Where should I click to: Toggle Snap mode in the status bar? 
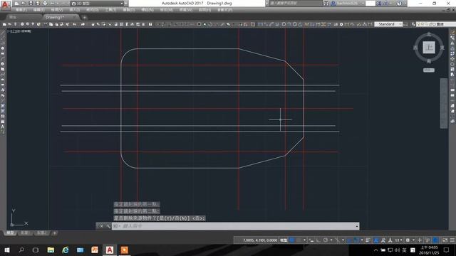coord(299,240)
